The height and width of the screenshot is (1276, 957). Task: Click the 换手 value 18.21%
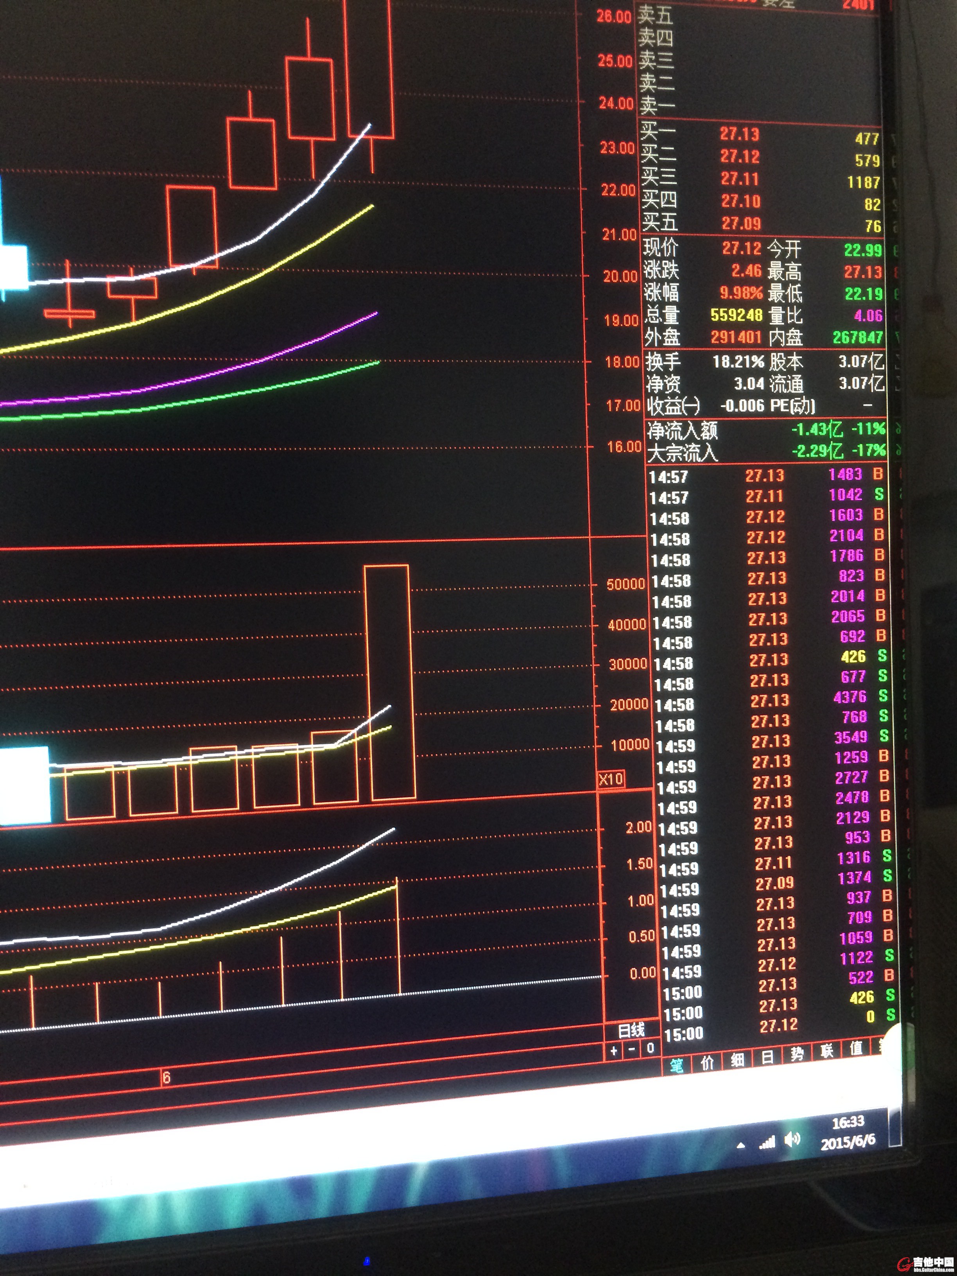[738, 362]
